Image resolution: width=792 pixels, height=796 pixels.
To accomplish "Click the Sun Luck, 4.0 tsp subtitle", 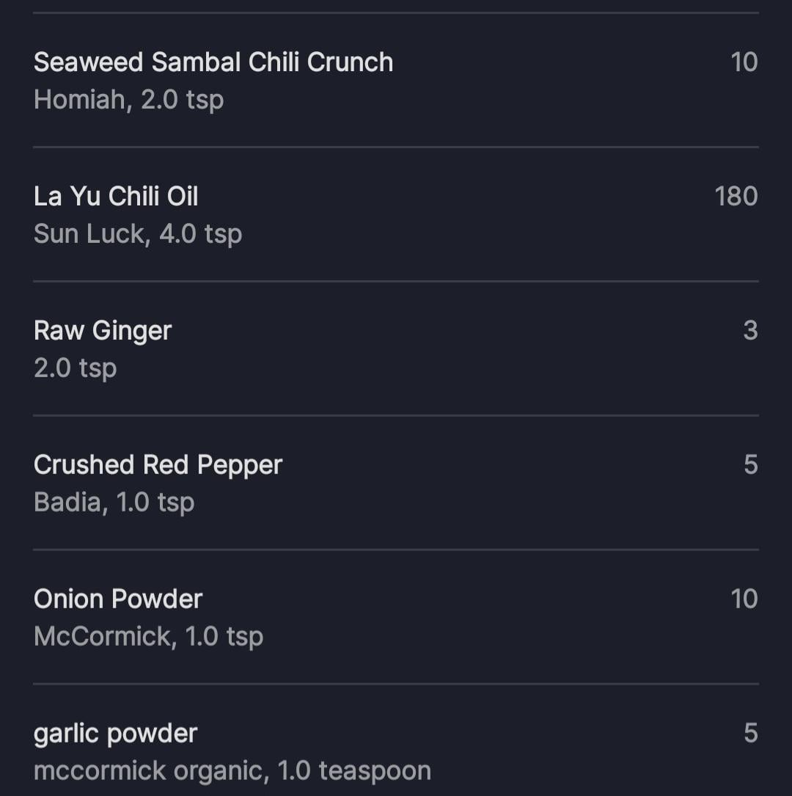I will coord(138,234).
